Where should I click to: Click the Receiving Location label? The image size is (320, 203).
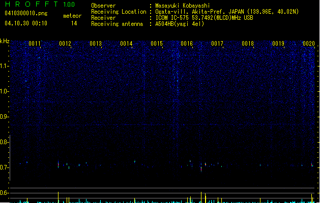click(x=119, y=12)
